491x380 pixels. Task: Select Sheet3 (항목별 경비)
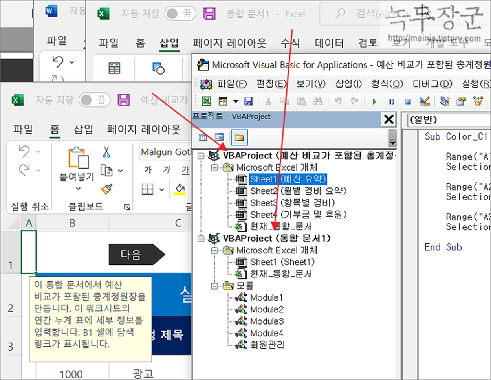[x=292, y=203]
